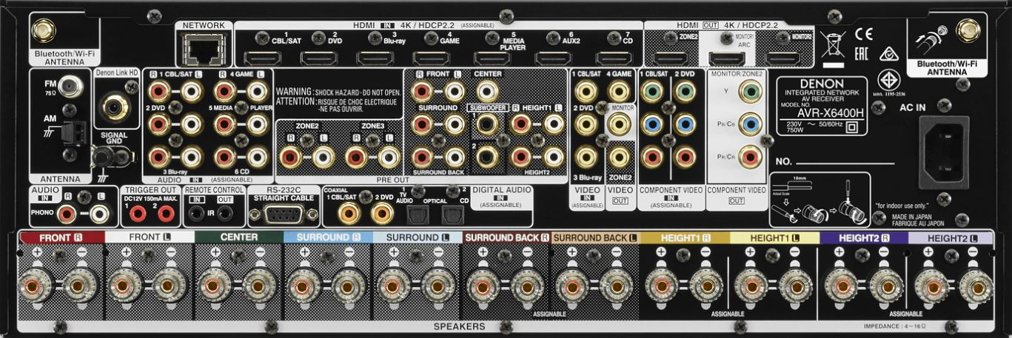Click the FM 75Ω antenna jack
This screenshot has height=338, width=1012.
point(70,87)
